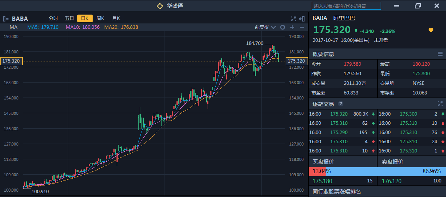Zoom in chart with plus icon
The width and height of the screenshot is (446, 197).
point(292,27)
